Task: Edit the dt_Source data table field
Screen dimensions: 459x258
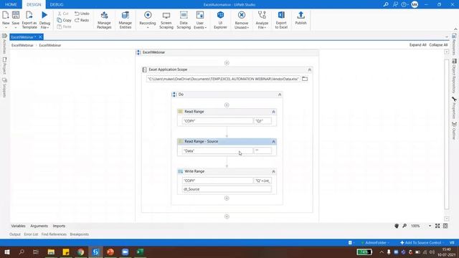Action: pos(227,189)
